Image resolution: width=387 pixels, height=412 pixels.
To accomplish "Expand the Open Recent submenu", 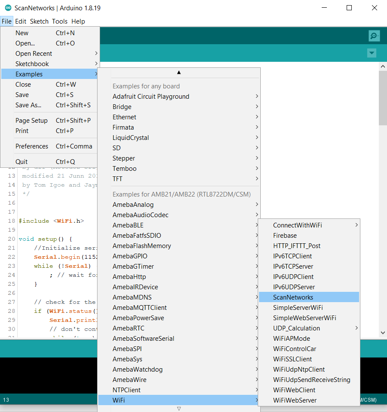I will point(50,53).
